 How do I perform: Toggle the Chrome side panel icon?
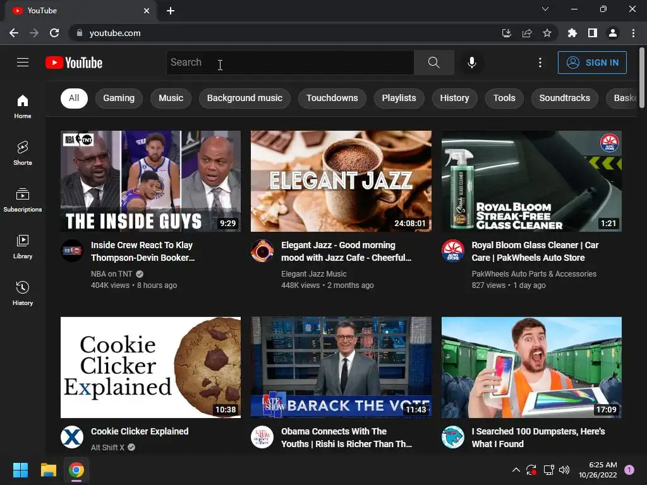593,33
